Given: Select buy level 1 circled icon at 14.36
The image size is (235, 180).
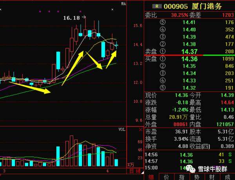Looking at the screenshot, I should click(x=163, y=59).
